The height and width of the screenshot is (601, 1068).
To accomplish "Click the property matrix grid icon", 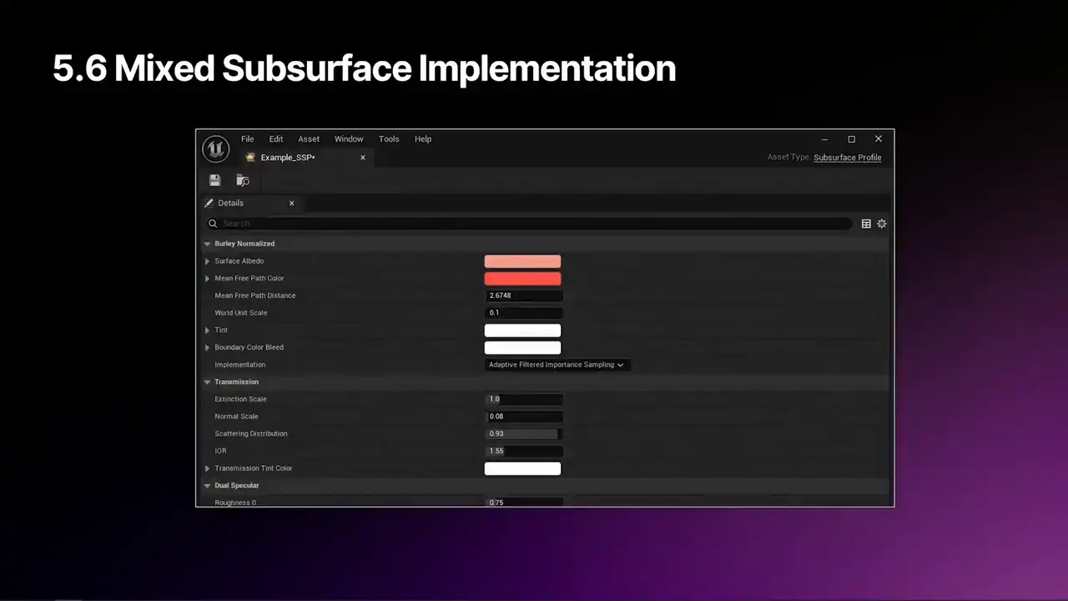I will [x=866, y=224].
